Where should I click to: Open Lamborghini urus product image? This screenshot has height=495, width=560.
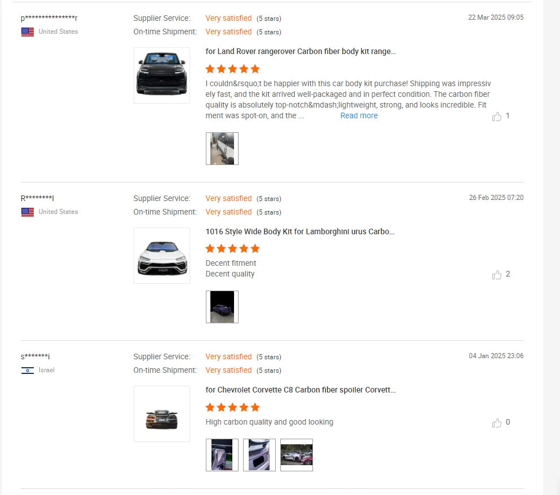click(162, 256)
